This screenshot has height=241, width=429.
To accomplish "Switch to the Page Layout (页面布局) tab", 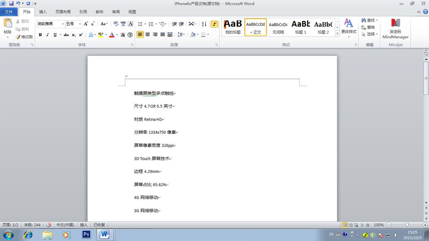I will (63, 12).
